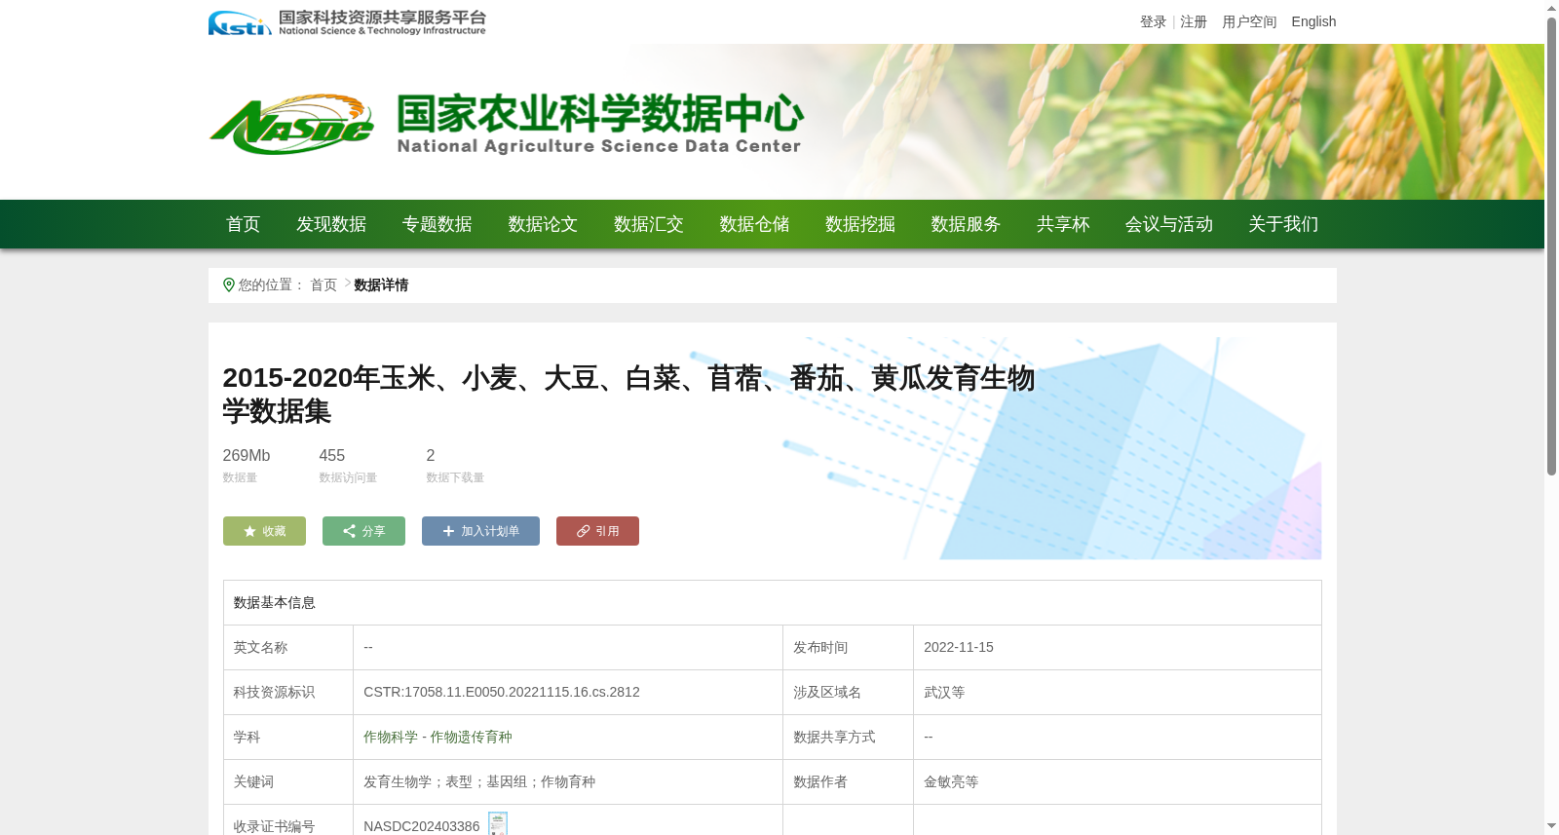Open the 数据服务 menu item
1559x835 pixels.
point(966,224)
